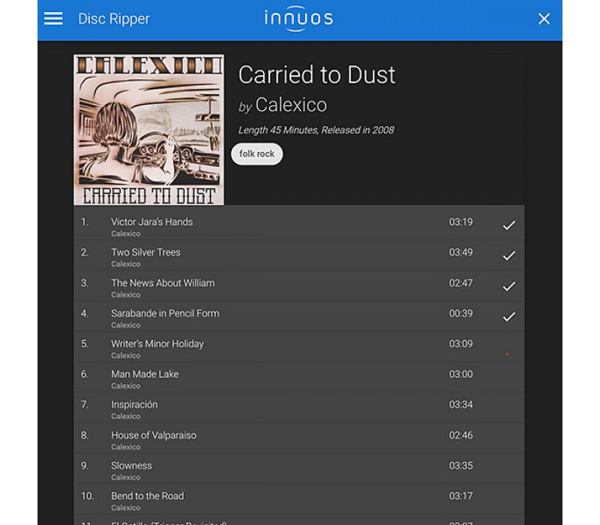
Task: Select the folk rock genre tag
Action: 256,154
